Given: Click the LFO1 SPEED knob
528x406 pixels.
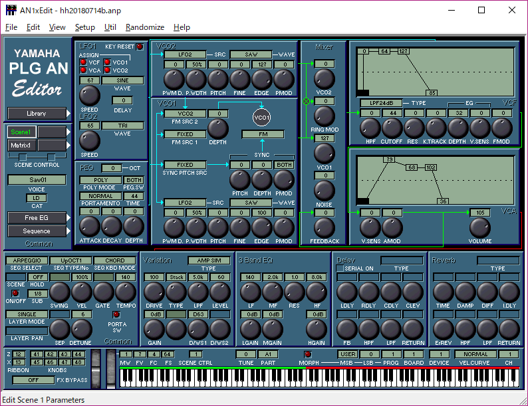Looking at the screenshot, I should (x=88, y=96).
